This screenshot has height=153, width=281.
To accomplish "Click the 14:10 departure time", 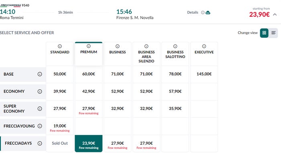I will (8, 12).
